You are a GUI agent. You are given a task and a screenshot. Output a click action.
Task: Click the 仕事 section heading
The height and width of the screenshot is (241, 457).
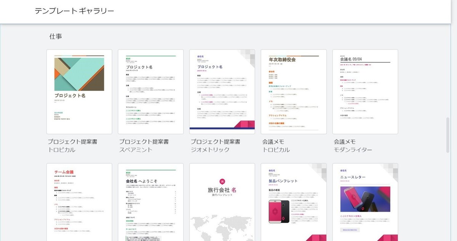point(56,36)
